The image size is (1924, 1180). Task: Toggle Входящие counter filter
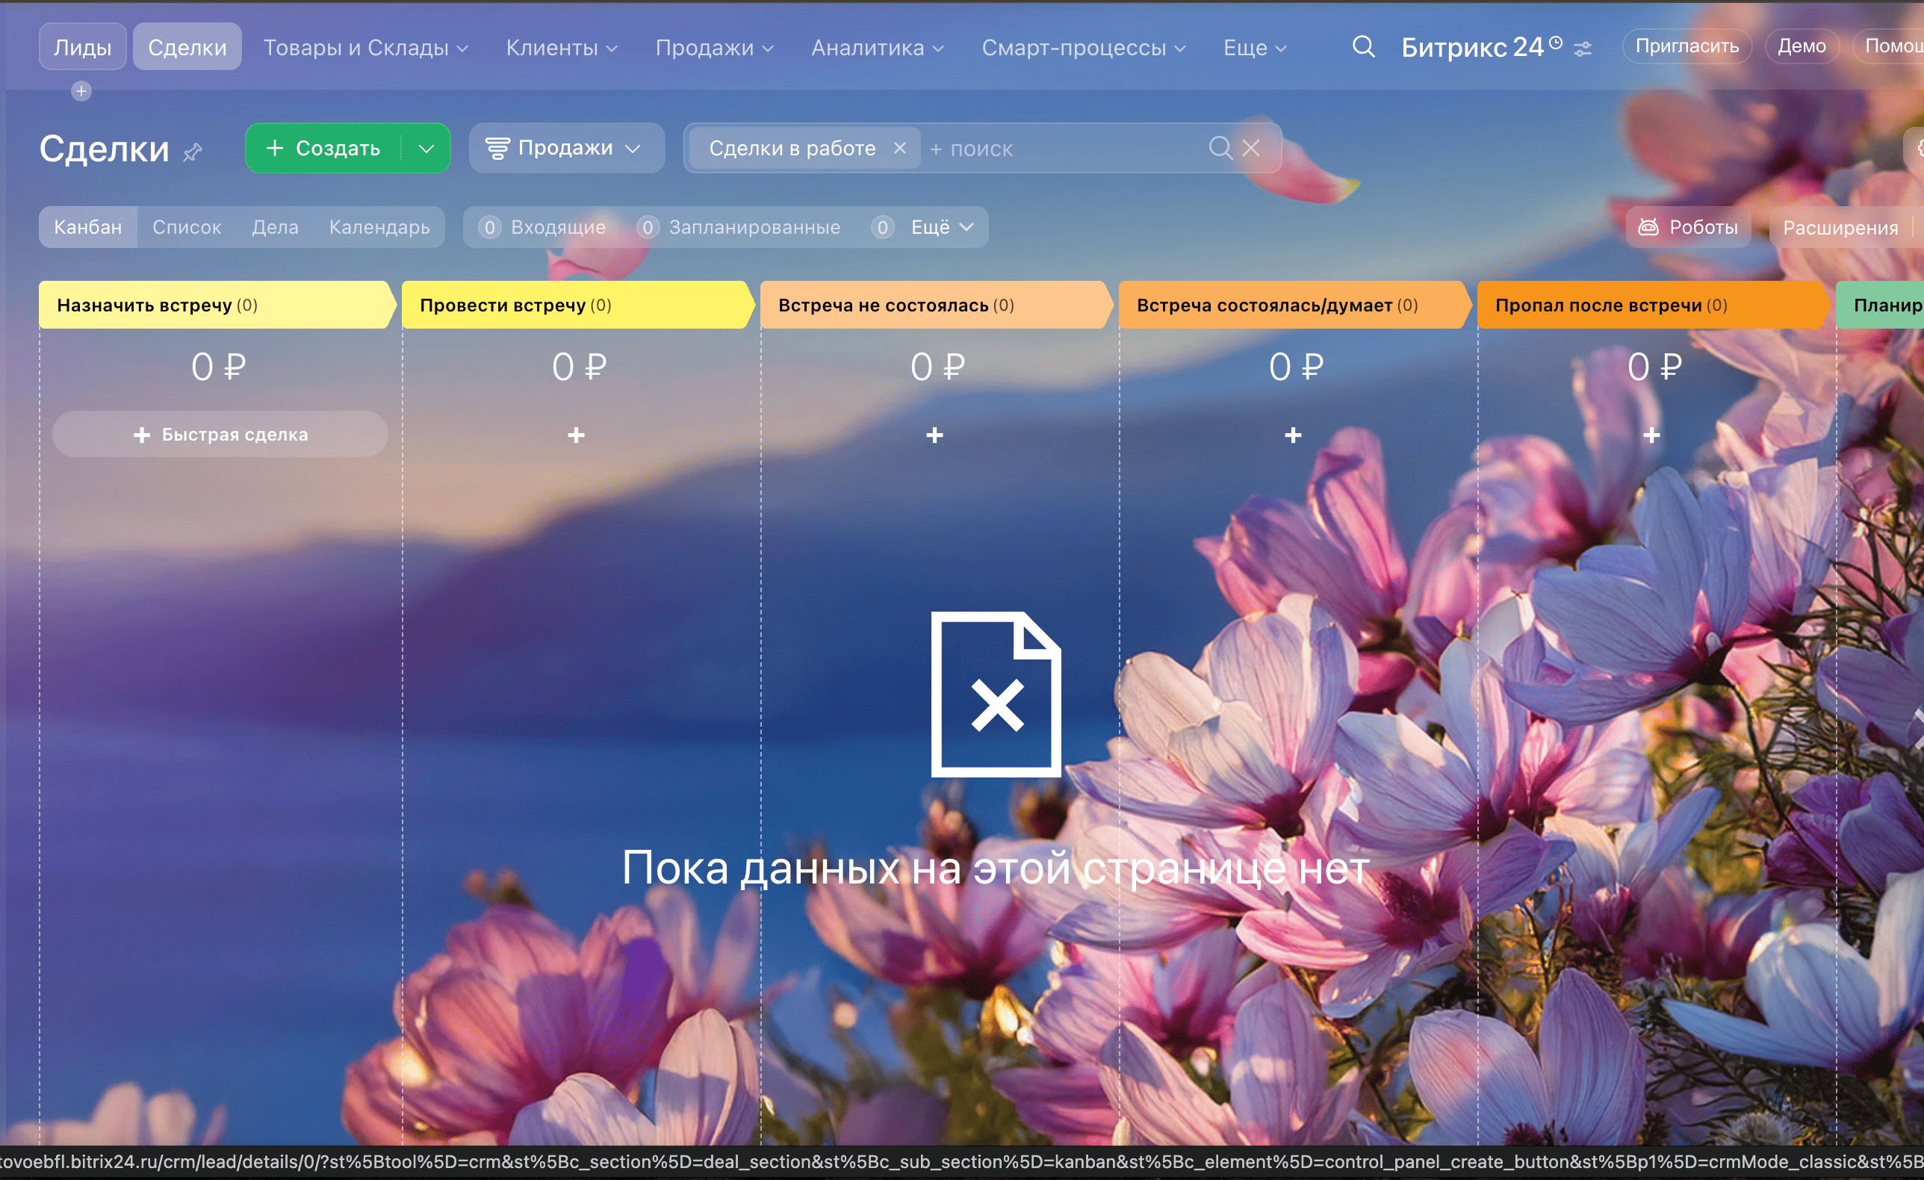pos(543,227)
